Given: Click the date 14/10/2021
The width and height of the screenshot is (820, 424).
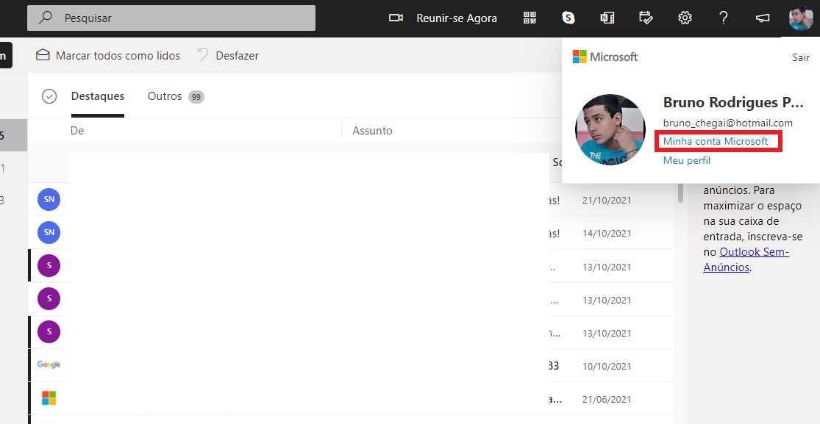Looking at the screenshot, I should click(x=607, y=234).
